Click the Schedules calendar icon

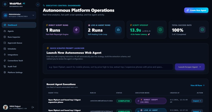point(5,49)
